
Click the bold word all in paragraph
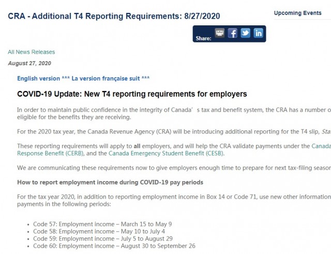tap(137, 146)
